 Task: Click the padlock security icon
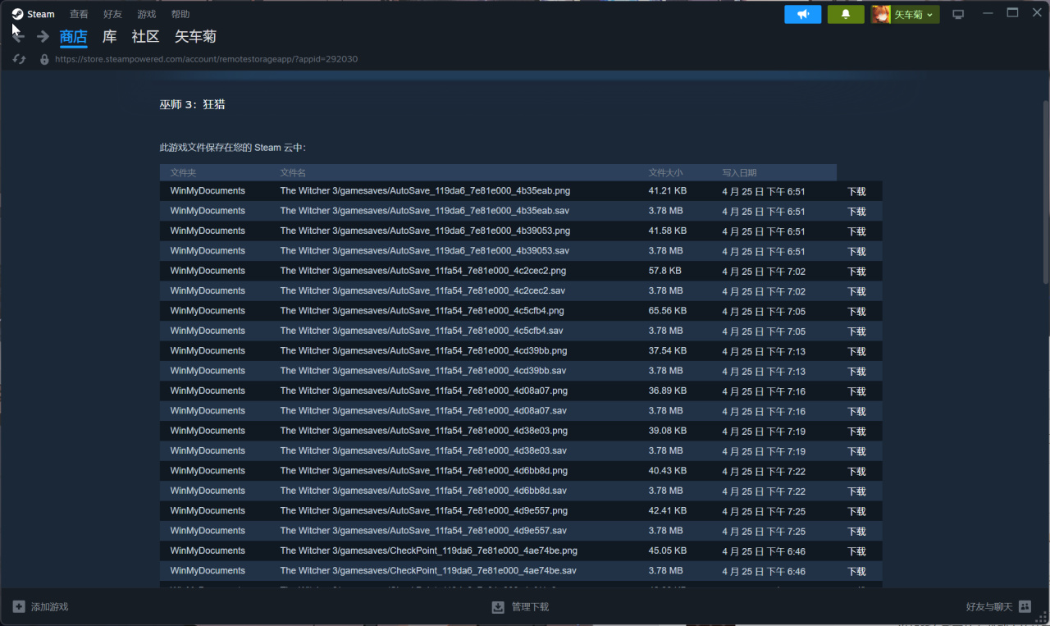pos(44,59)
